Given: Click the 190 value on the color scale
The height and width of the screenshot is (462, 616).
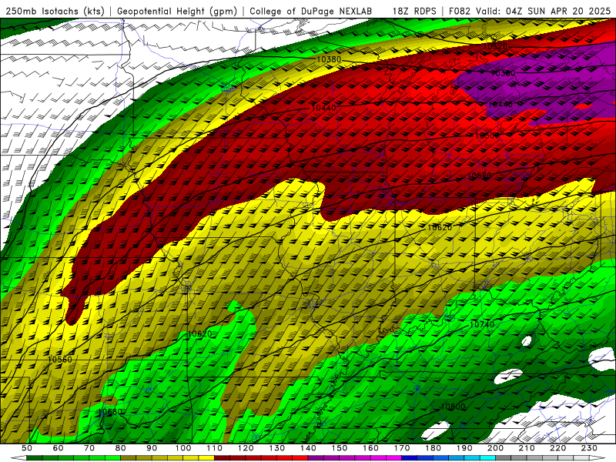Looking at the screenshot, I should [x=464, y=448].
